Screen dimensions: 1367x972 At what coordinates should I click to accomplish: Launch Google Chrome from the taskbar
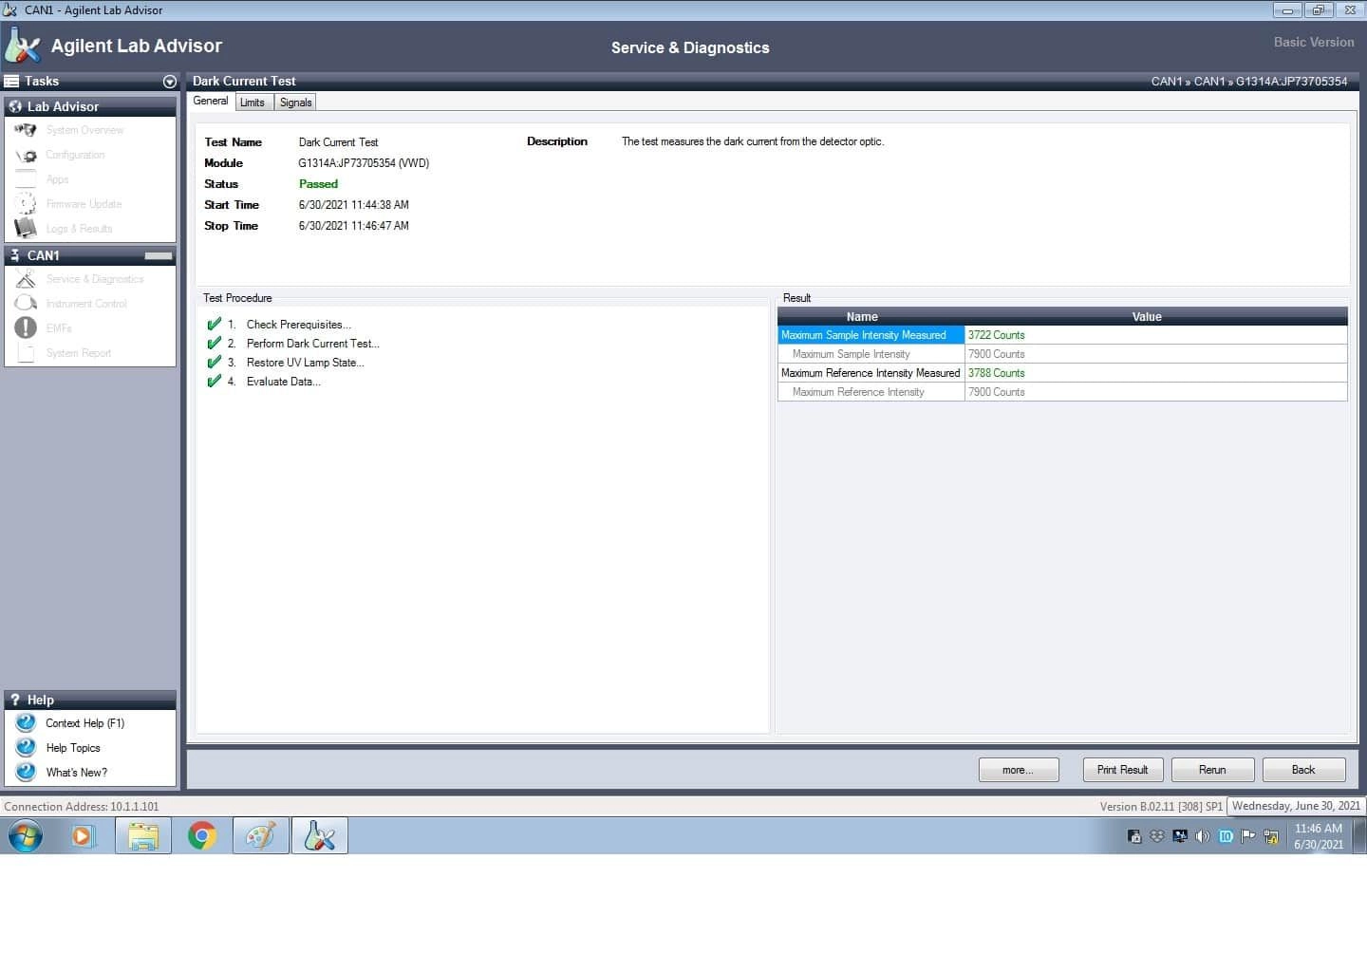202,836
